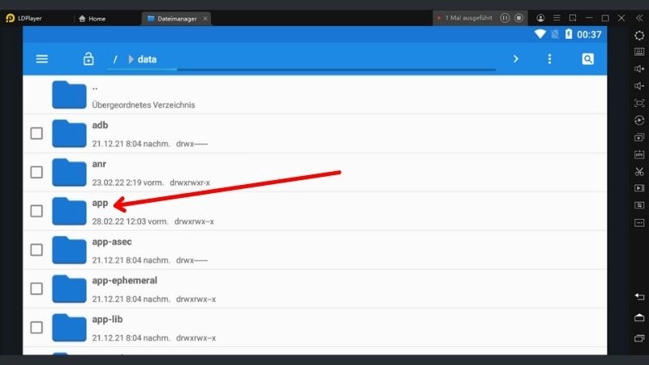This screenshot has width=649, height=365.
Task: Pause the macro recording run
Action: [505, 18]
